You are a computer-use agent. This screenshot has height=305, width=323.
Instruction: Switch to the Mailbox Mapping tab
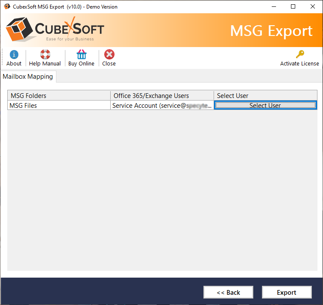[x=28, y=77]
